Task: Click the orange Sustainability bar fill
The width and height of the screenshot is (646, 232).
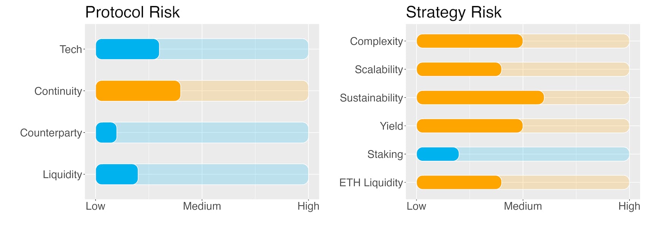Action: 480,97
